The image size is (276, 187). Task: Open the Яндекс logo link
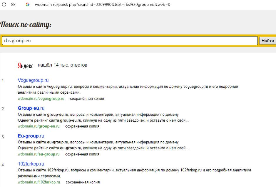[26, 66]
